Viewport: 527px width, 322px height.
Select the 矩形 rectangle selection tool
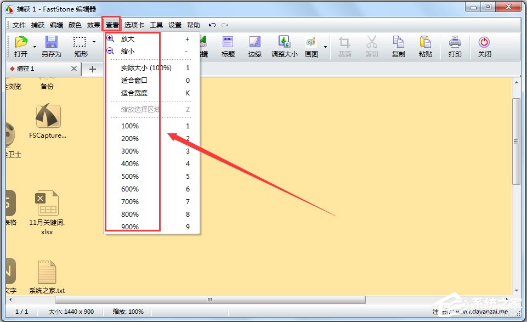click(x=80, y=47)
